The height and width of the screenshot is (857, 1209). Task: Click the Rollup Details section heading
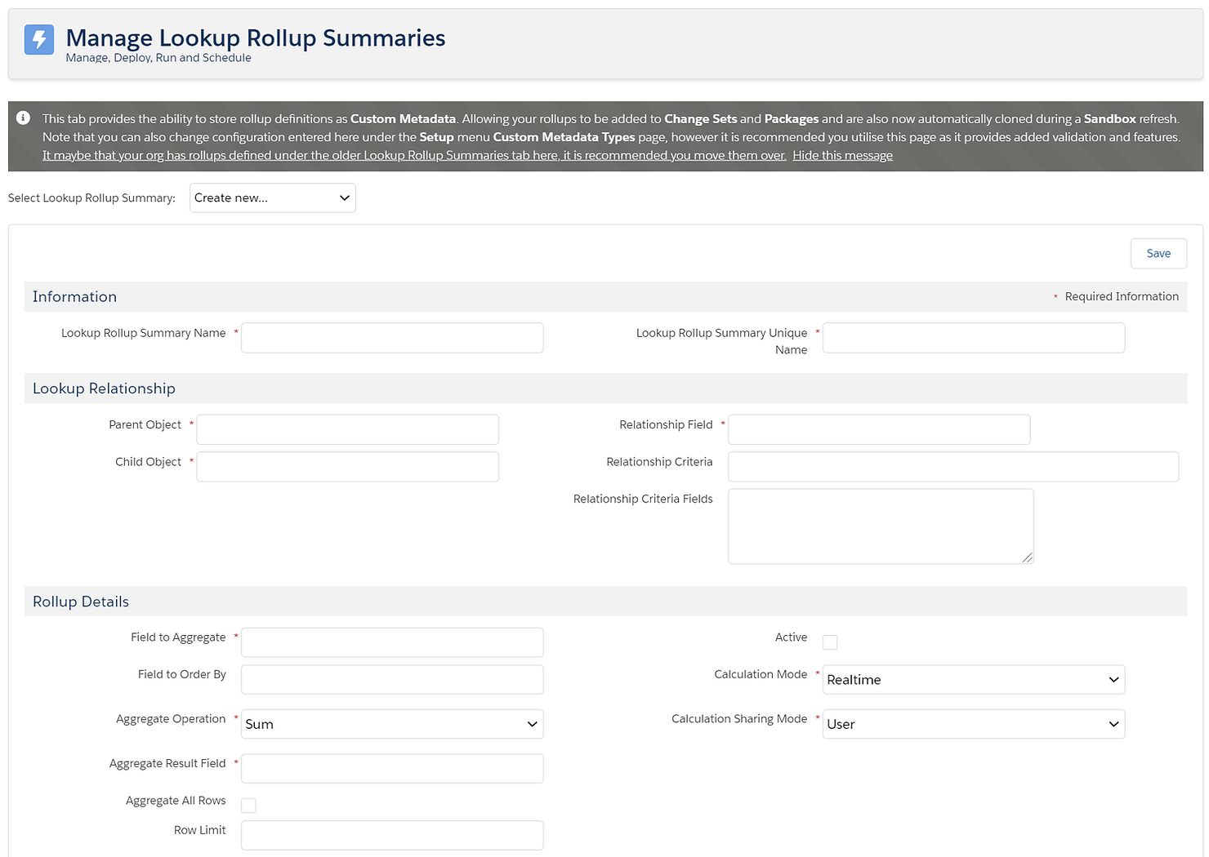coord(81,602)
